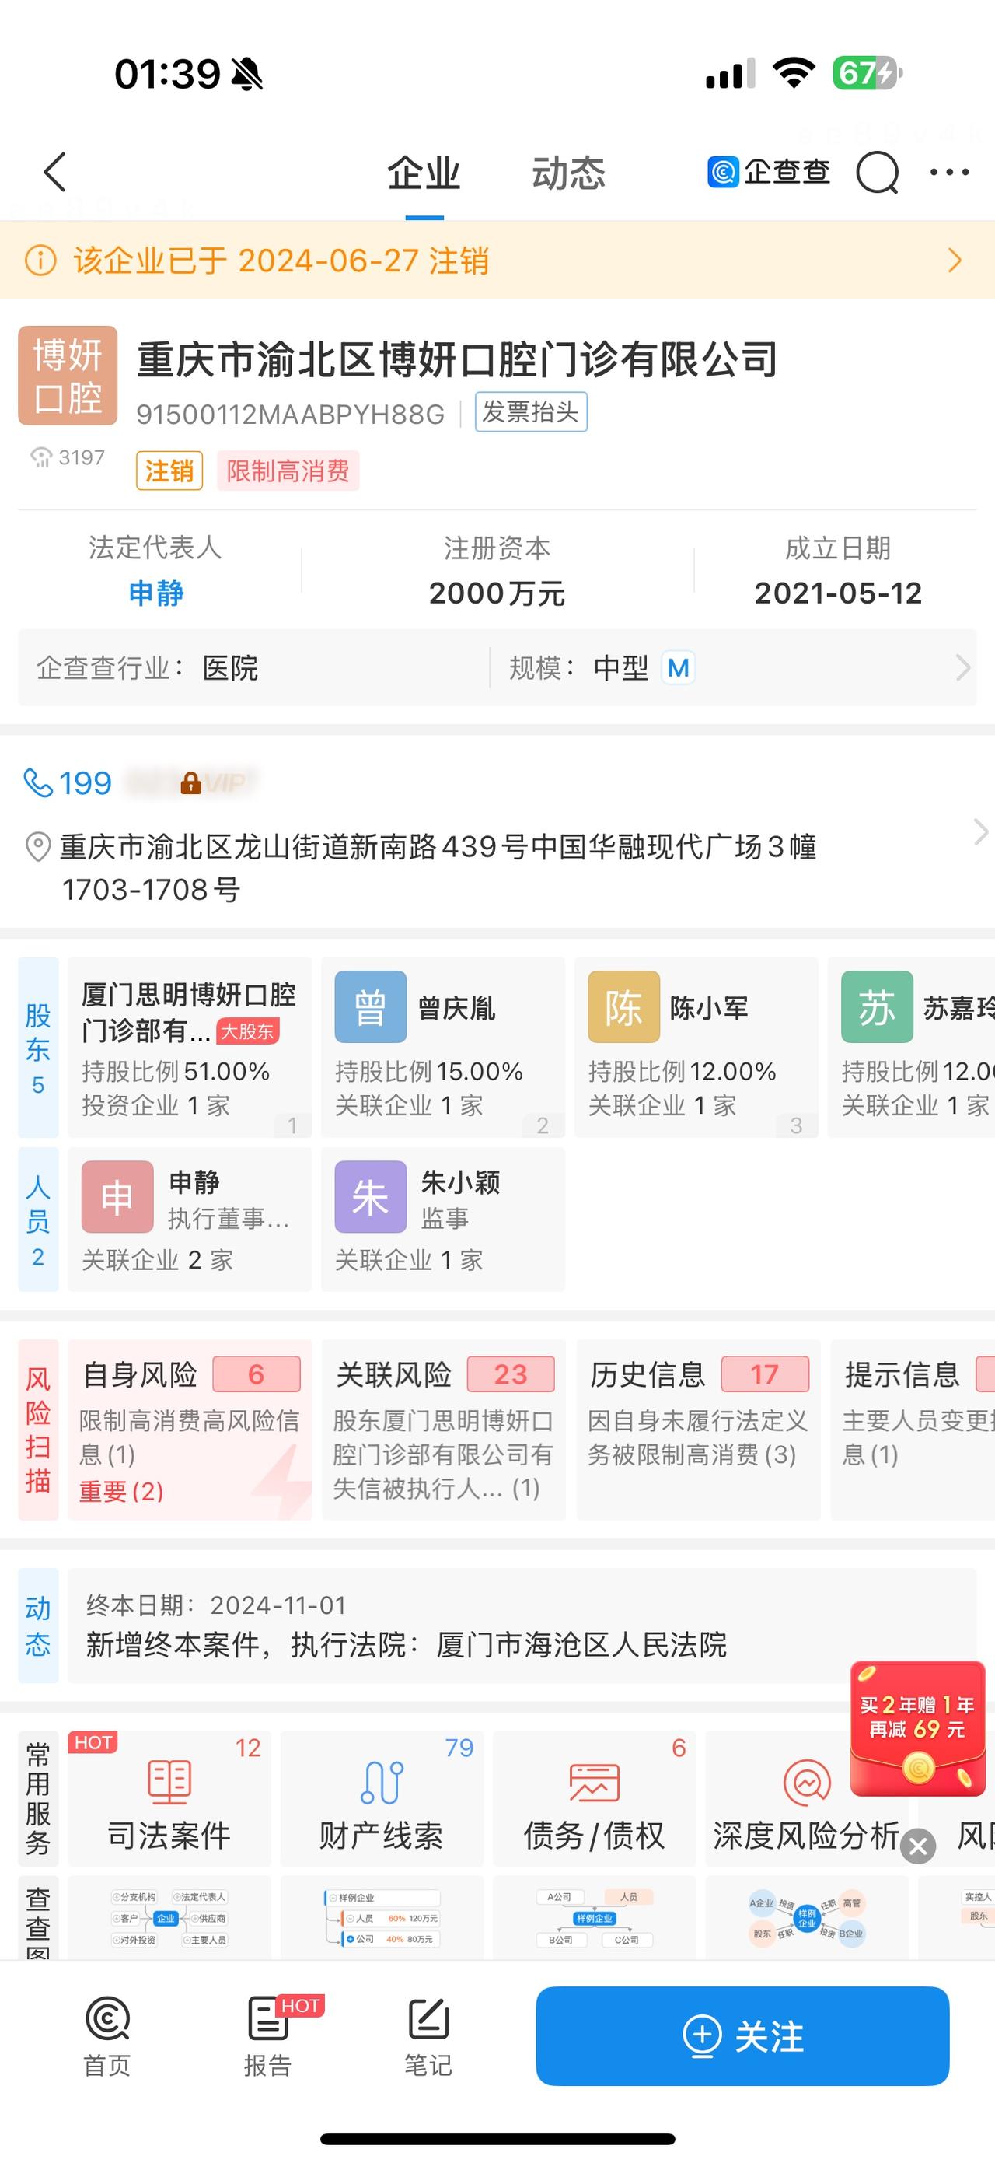
Task: Follow the company with 关注 button
Action: click(742, 2035)
